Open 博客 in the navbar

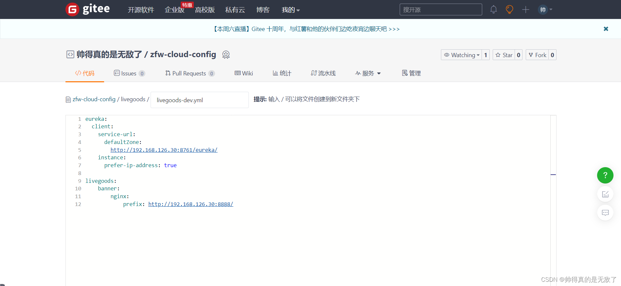point(263,10)
